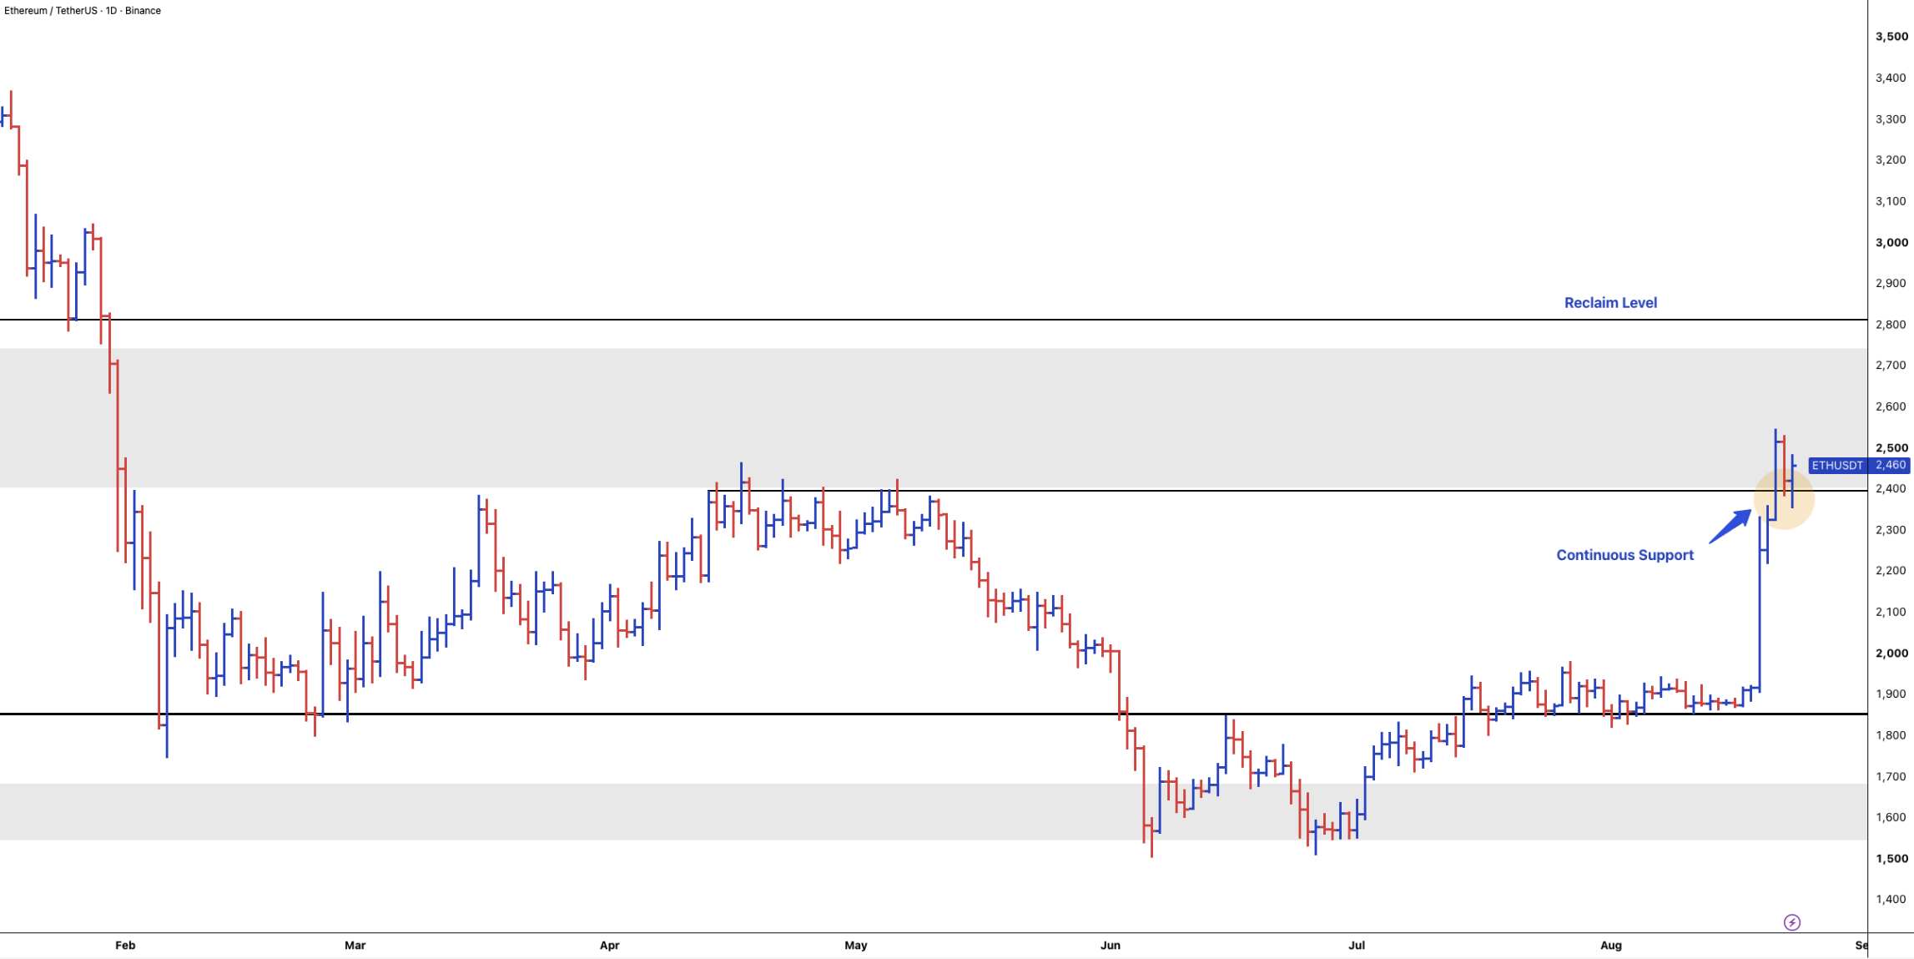This screenshot has height=959, width=1914.
Task: Select the Jun date axis marker
Action: pos(1111,945)
